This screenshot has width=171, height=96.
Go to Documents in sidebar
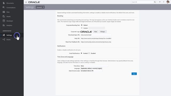pos(10,3)
